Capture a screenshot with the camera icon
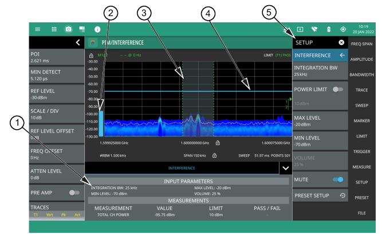The image size is (382, 234). point(69,29)
